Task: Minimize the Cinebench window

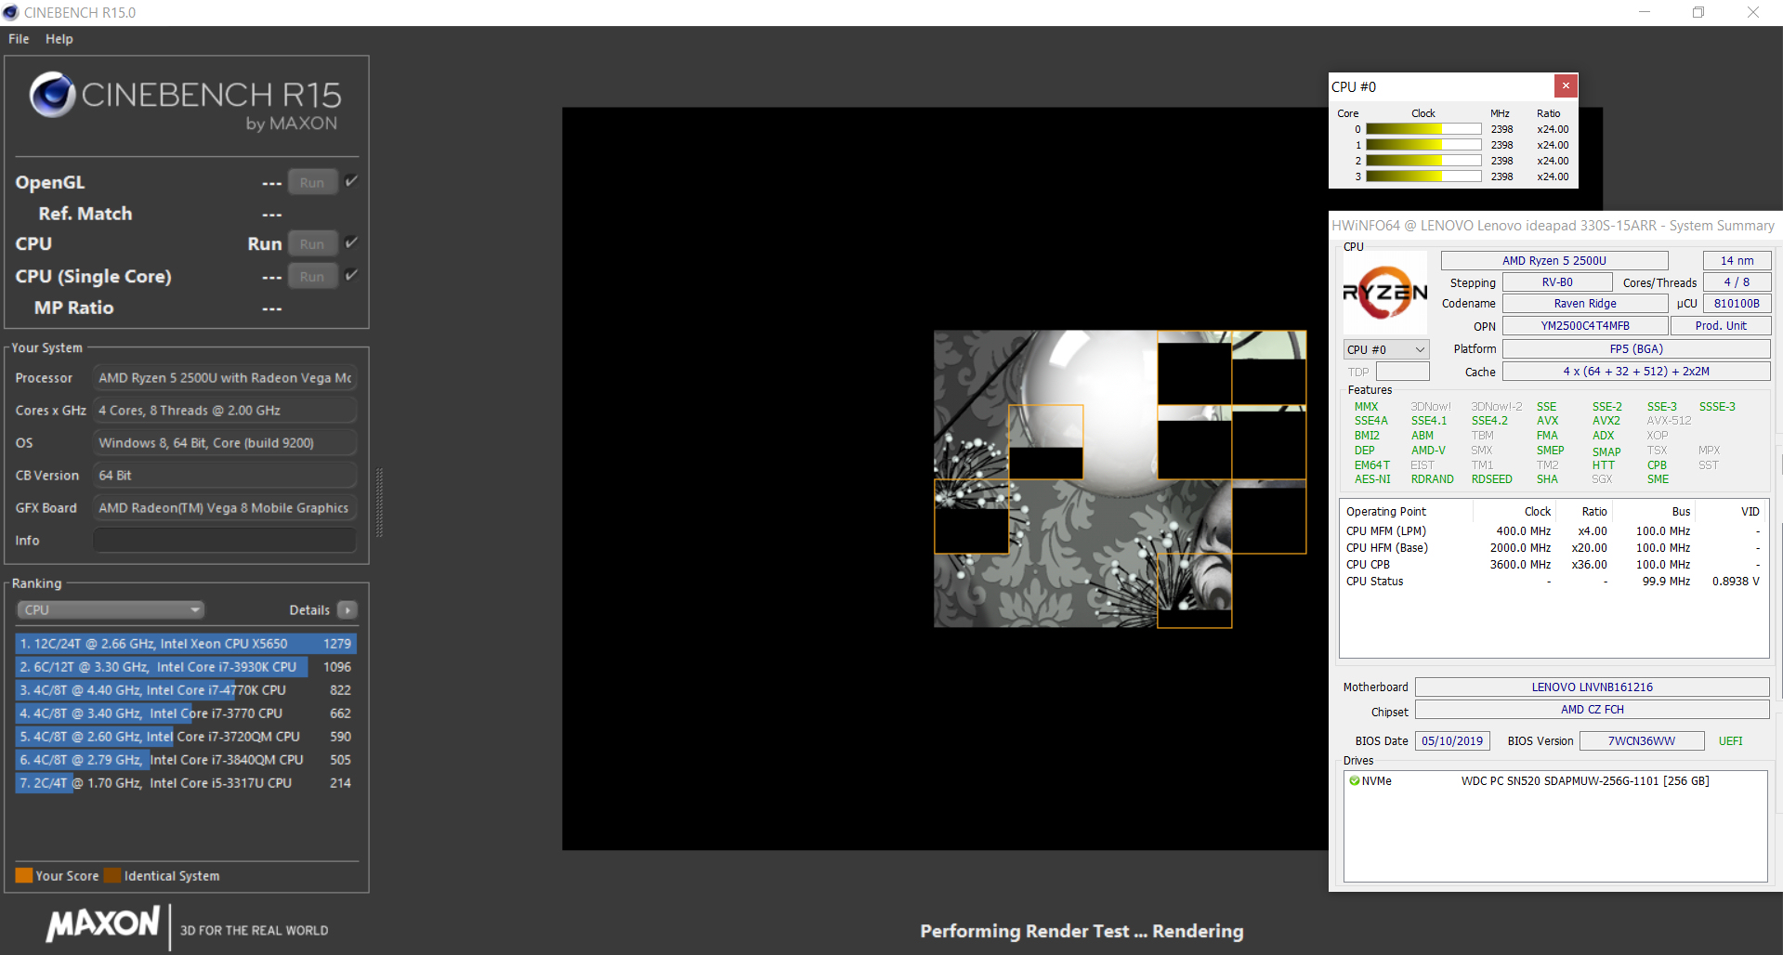Action: [1644, 12]
